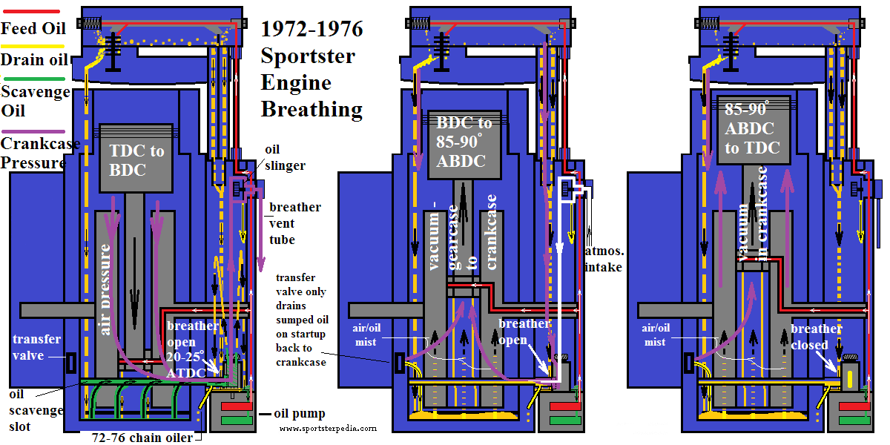Image resolution: width=890 pixels, height=445 pixels.
Task: Click the "72-76 chain oiler" label
Action: 141,438
